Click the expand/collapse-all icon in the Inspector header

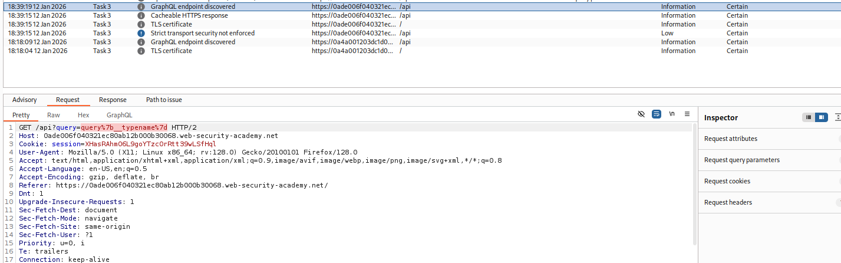pyautogui.click(x=837, y=117)
